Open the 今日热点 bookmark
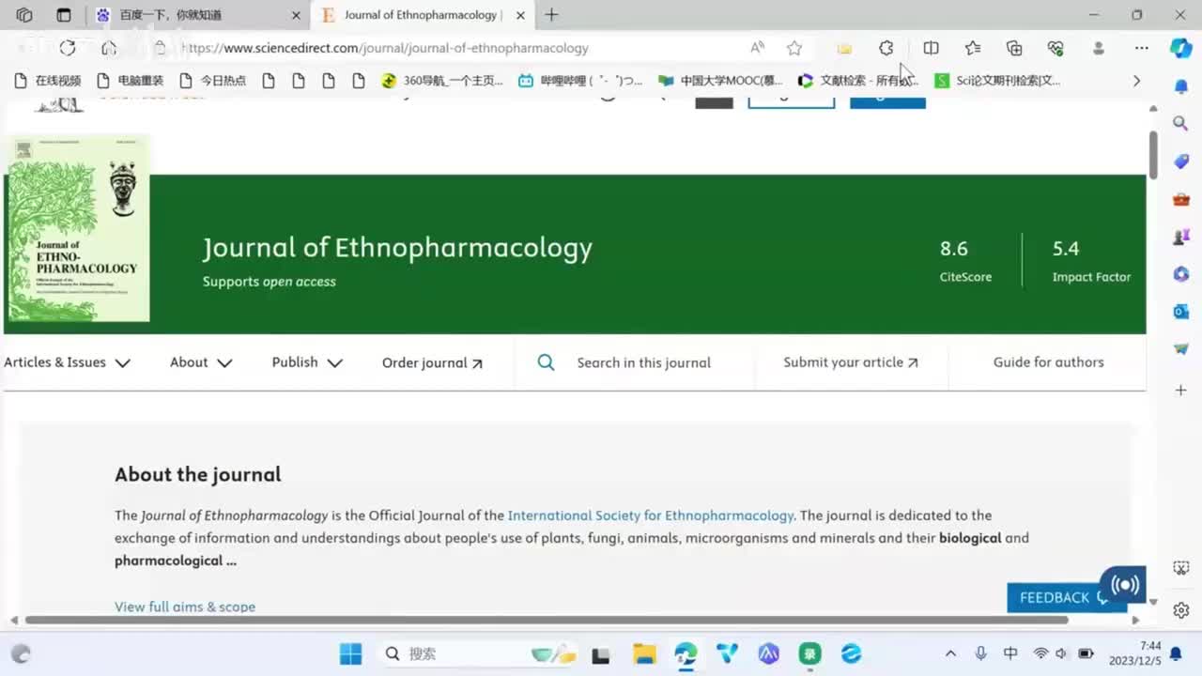 tap(213, 81)
